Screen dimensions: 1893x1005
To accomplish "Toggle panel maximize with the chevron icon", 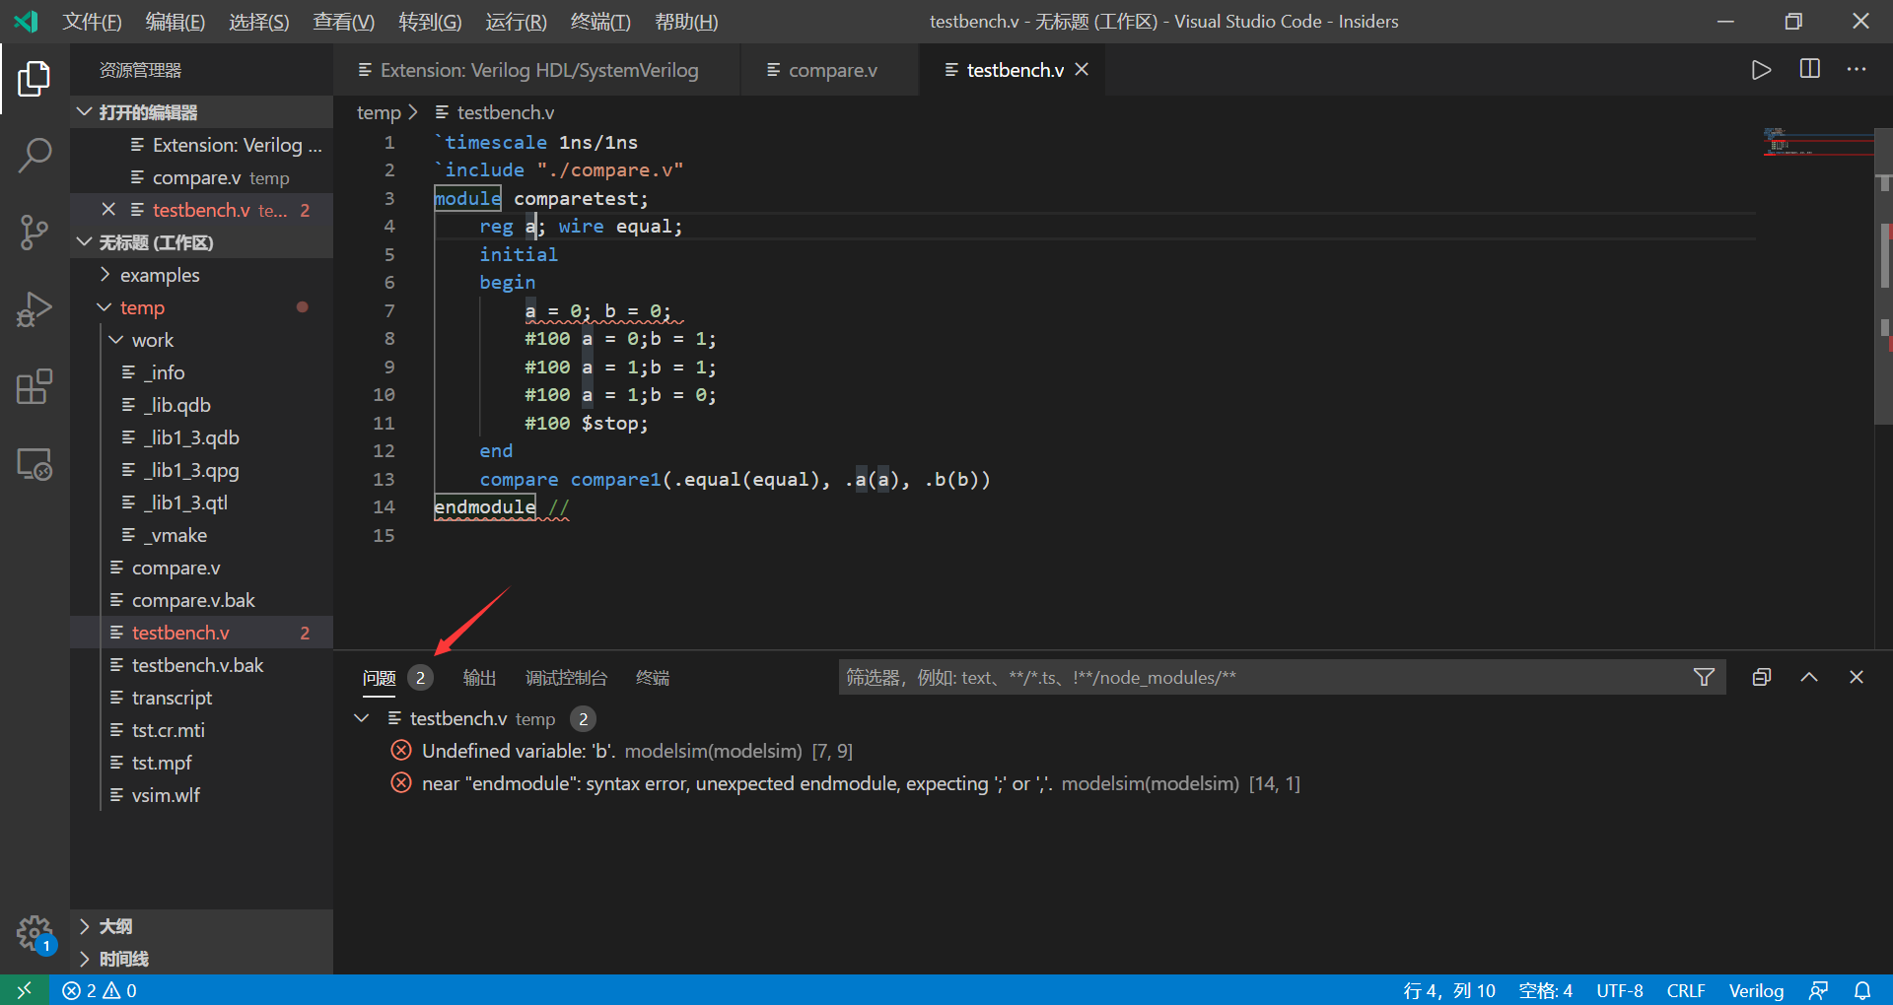I will [1809, 677].
